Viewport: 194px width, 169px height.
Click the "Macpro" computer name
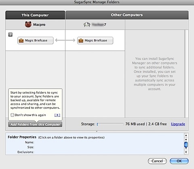click(39, 25)
